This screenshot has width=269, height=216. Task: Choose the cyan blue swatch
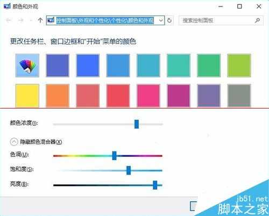coord(148,66)
